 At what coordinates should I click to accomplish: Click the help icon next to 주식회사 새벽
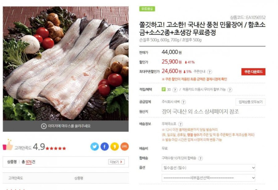pyautogui.click(x=183, y=102)
